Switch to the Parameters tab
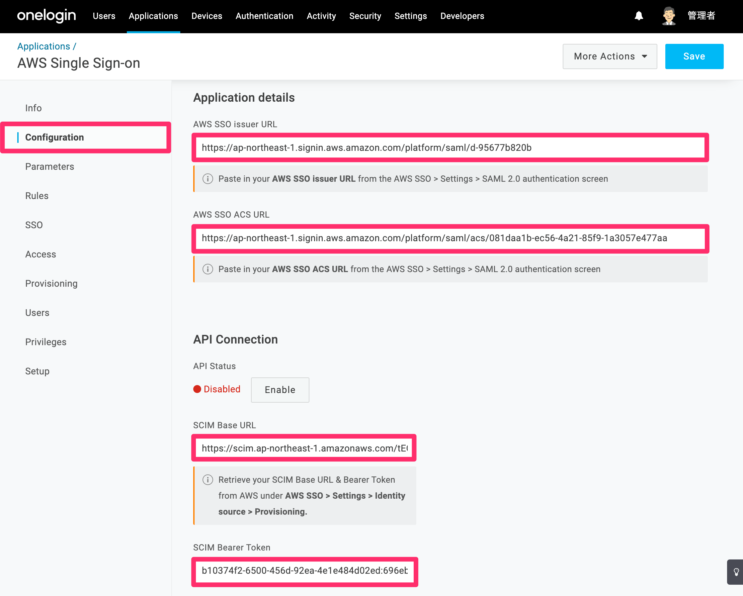Viewport: 743px width, 596px height. (x=49, y=166)
